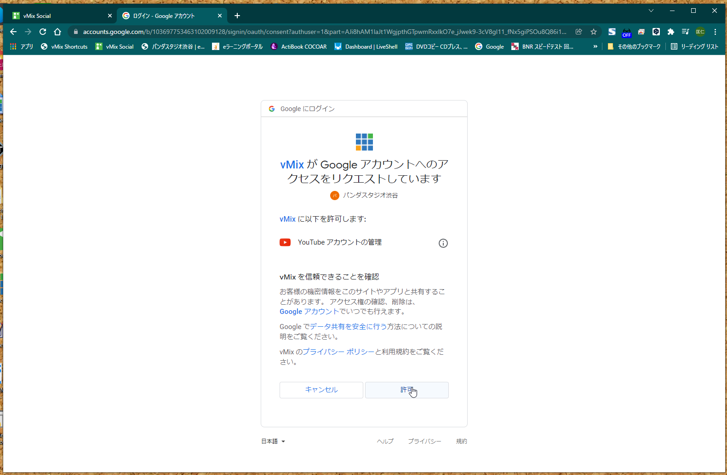Open the Chrome profile avatar
Image resolution: width=727 pixels, height=475 pixels.
pos(700,32)
